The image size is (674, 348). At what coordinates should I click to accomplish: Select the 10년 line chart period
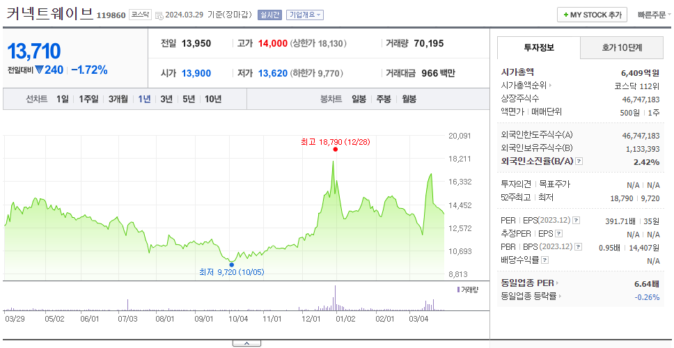coord(213,100)
